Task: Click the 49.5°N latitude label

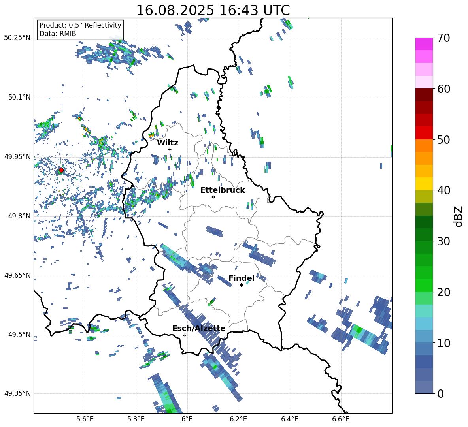Action: pos(19,335)
